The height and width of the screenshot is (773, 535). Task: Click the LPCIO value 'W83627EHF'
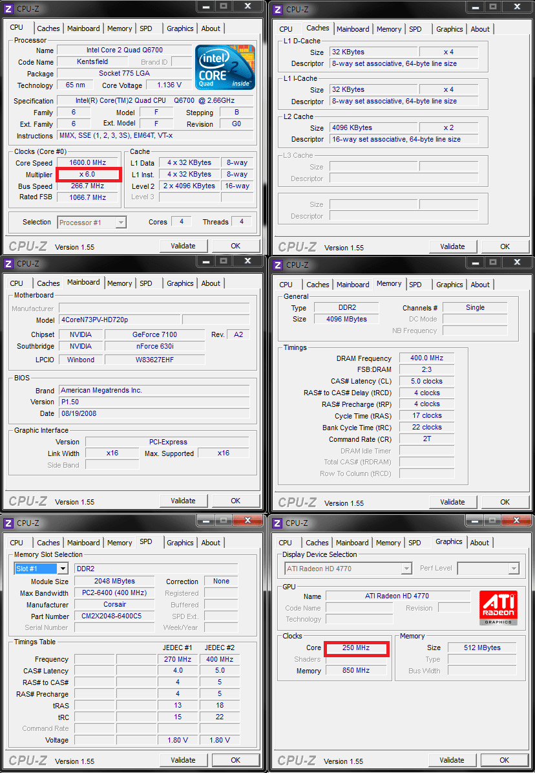[154, 360]
